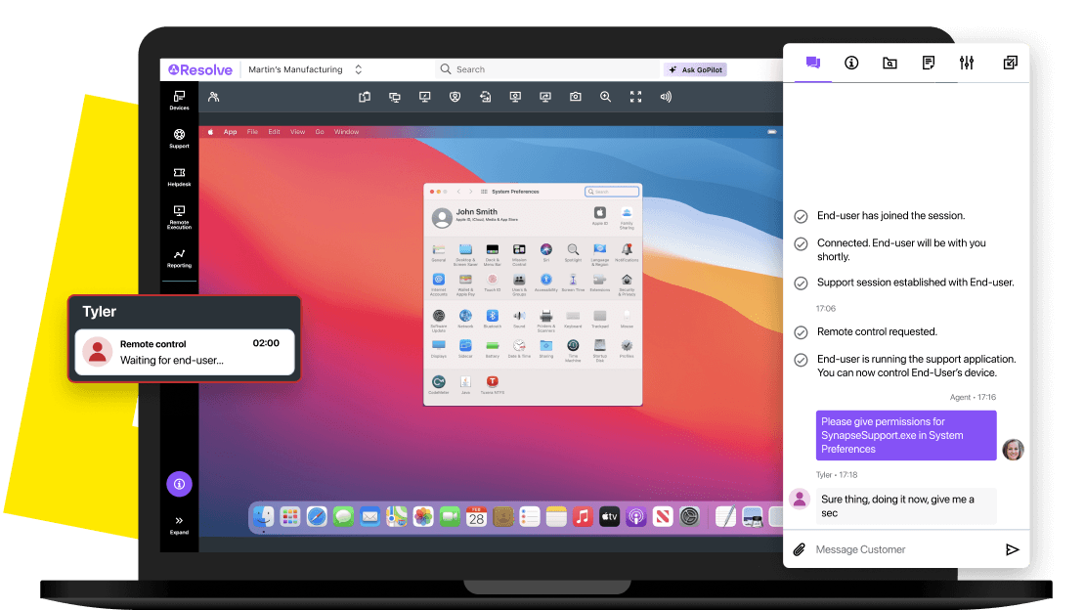This screenshot has height=610, width=1085.
Task: Expand the sidebar with the Expand chevrons
Action: tap(179, 524)
